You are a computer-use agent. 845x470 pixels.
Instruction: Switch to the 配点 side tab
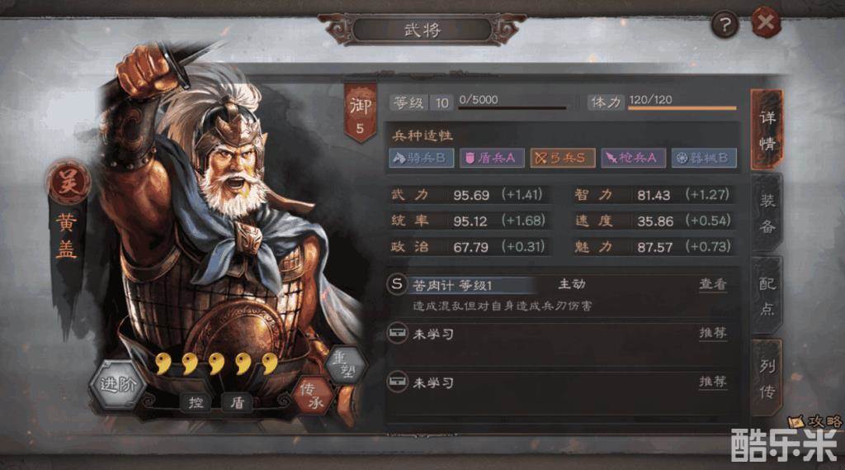point(767,296)
